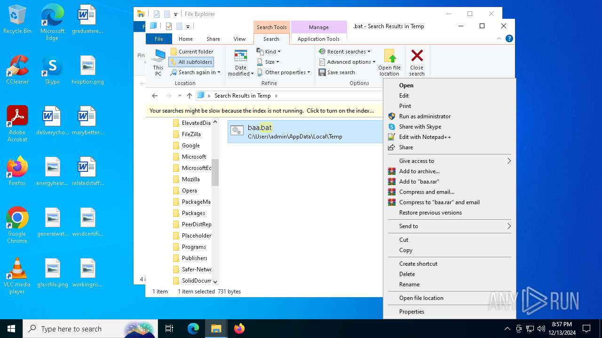Open Search again in dropdown
The width and height of the screenshot is (602, 338).
point(195,72)
